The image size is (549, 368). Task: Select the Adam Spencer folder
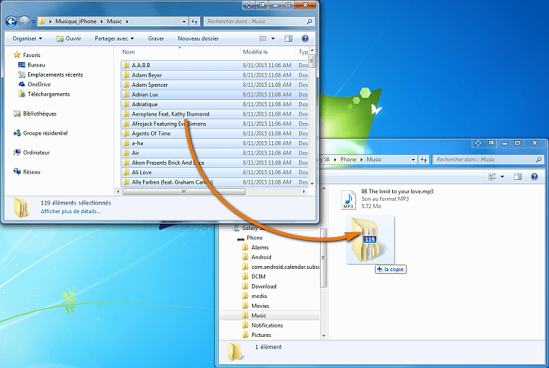(215, 85)
